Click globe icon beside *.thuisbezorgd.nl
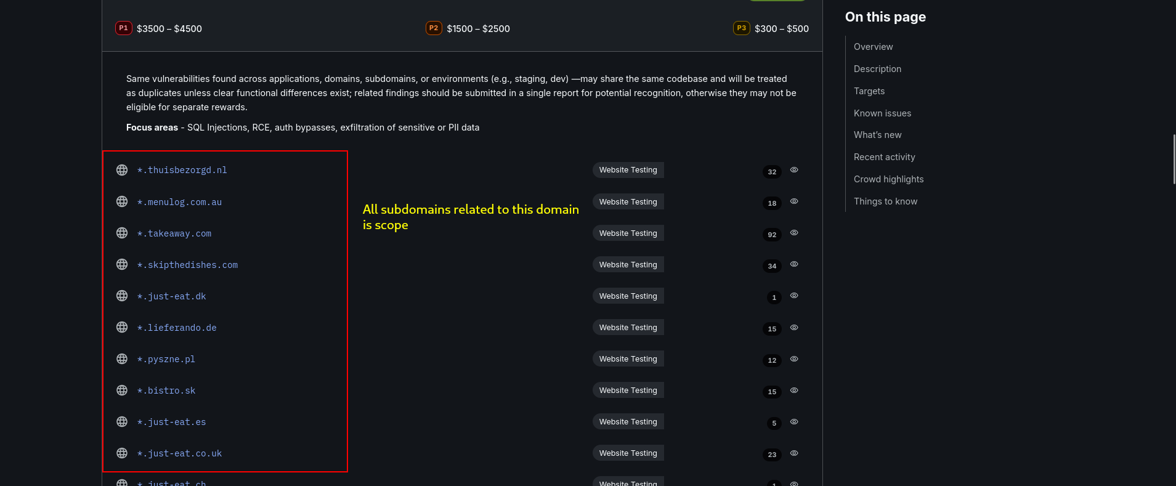This screenshot has width=1176, height=486. point(122,170)
